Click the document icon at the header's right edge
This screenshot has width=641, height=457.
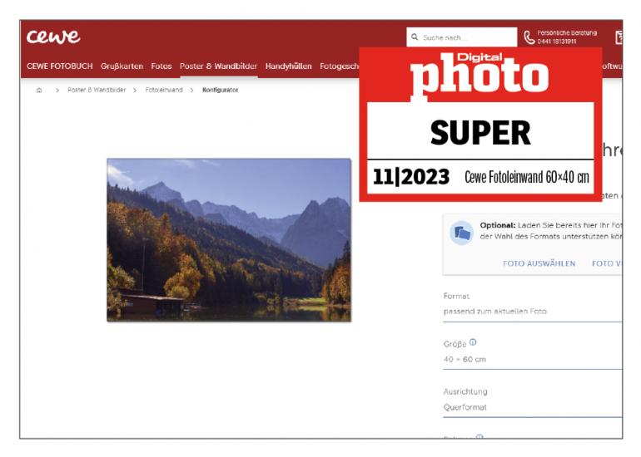[x=619, y=37]
